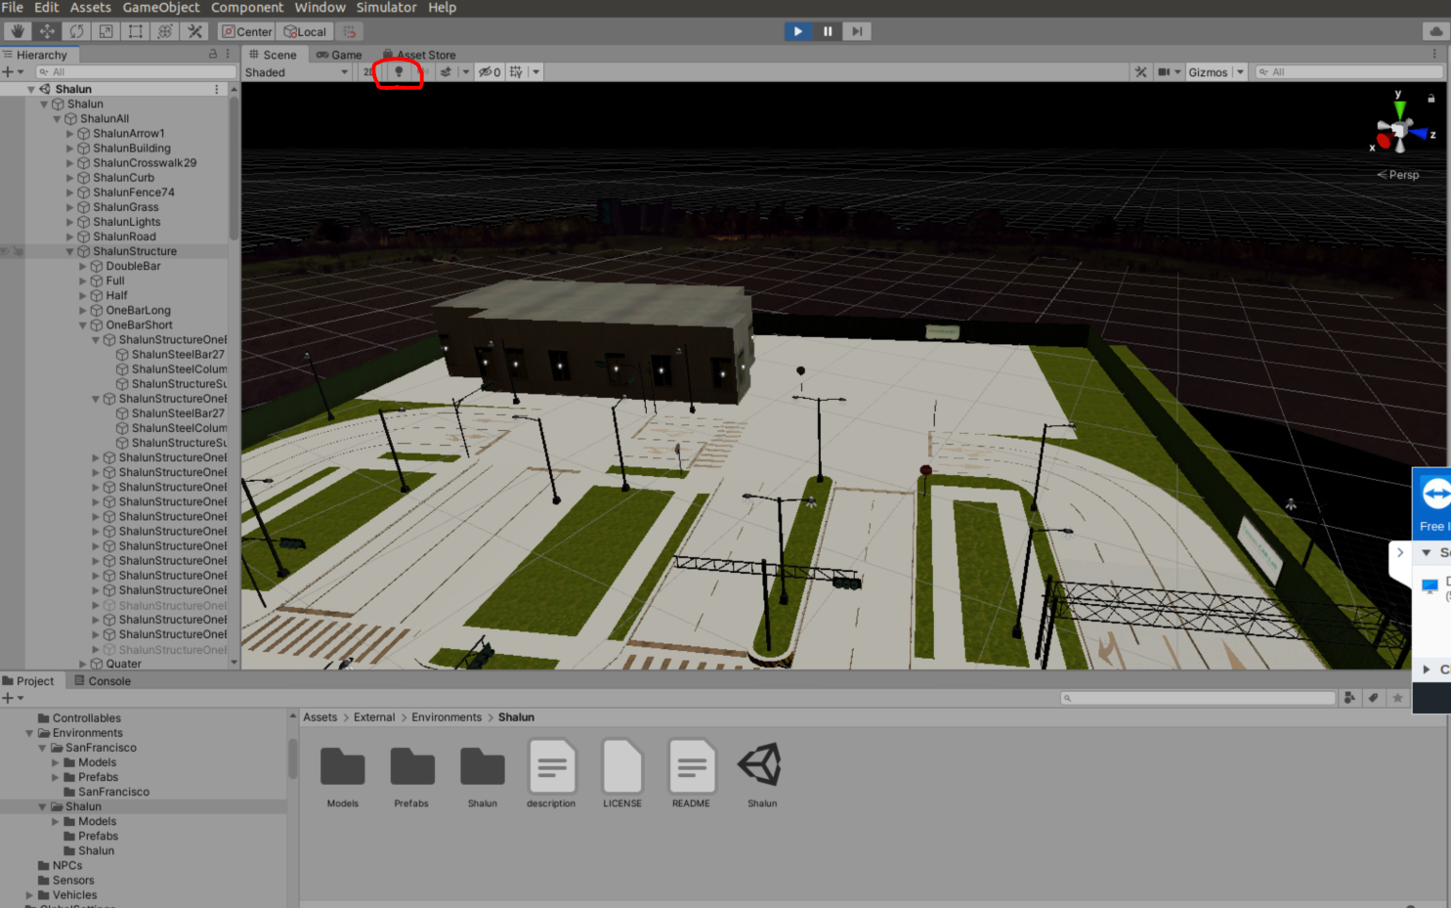The image size is (1451, 908).
Task: Select the Rotate tool
Action: [x=76, y=31]
